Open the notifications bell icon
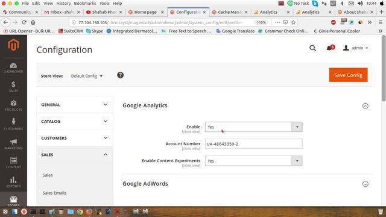 pyautogui.click(x=330, y=48)
